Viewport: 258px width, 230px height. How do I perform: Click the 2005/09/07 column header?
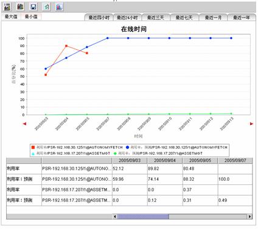235,161
